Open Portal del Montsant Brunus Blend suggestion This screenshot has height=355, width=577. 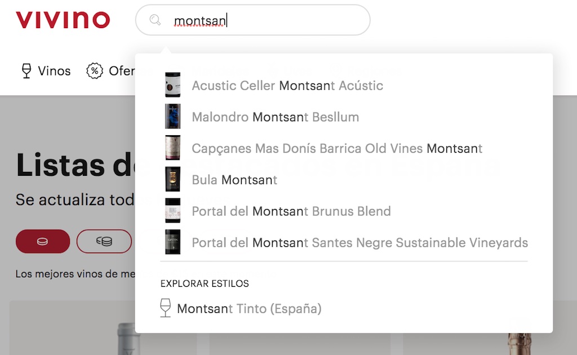tap(291, 211)
